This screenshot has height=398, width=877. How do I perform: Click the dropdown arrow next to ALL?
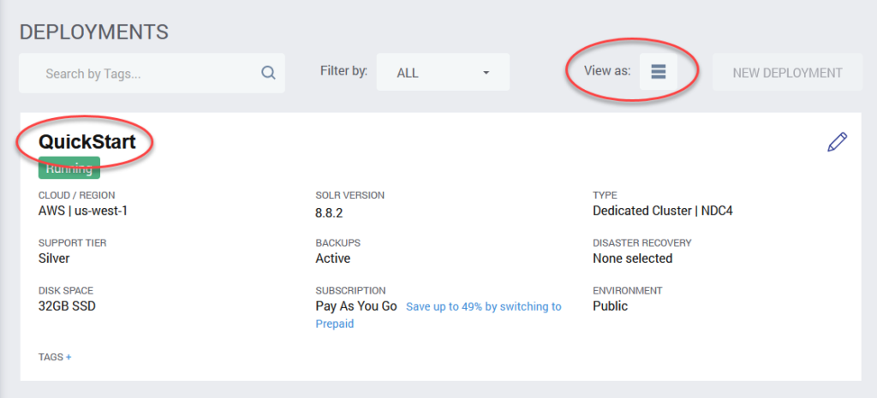tap(486, 73)
